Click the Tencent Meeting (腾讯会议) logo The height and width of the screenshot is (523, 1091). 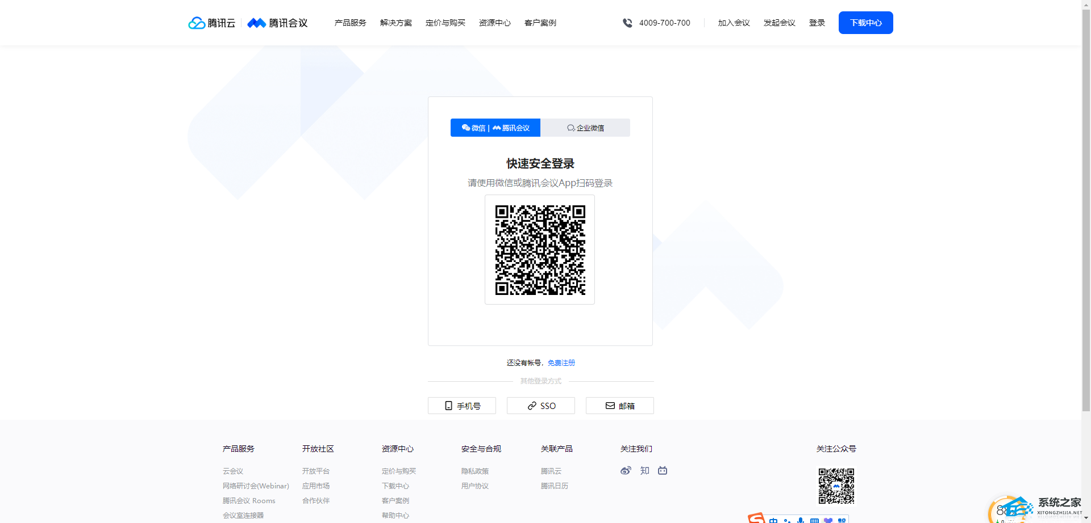click(277, 23)
